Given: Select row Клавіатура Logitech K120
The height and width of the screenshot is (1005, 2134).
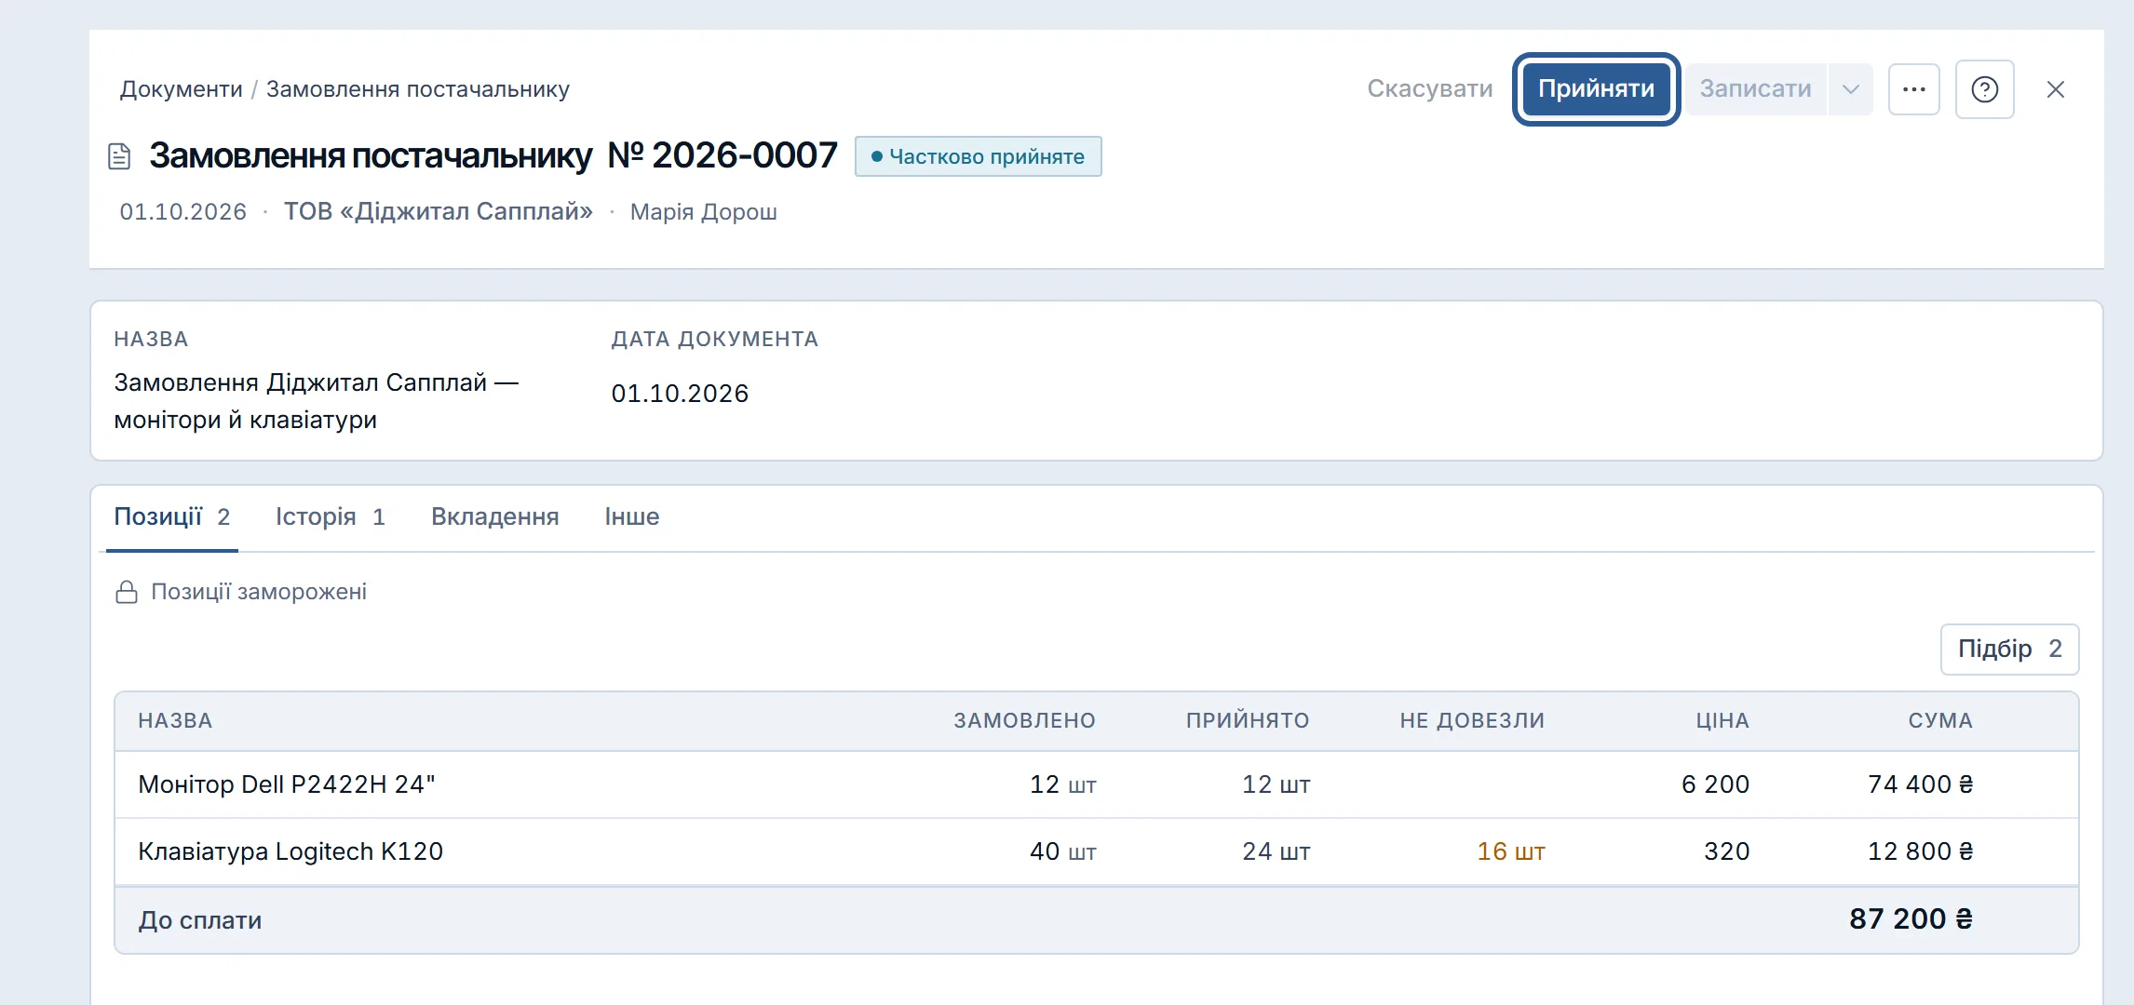Looking at the screenshot, I should 1096,852.
